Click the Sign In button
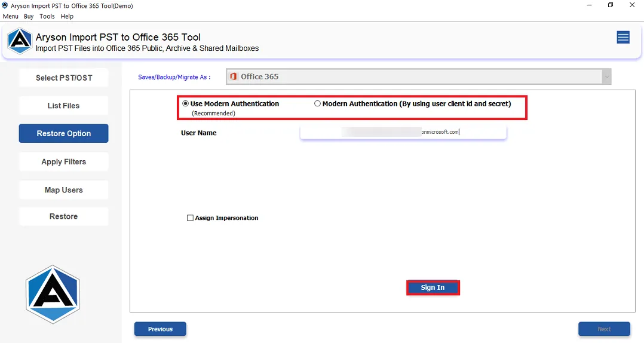 (x=433, y=287)
